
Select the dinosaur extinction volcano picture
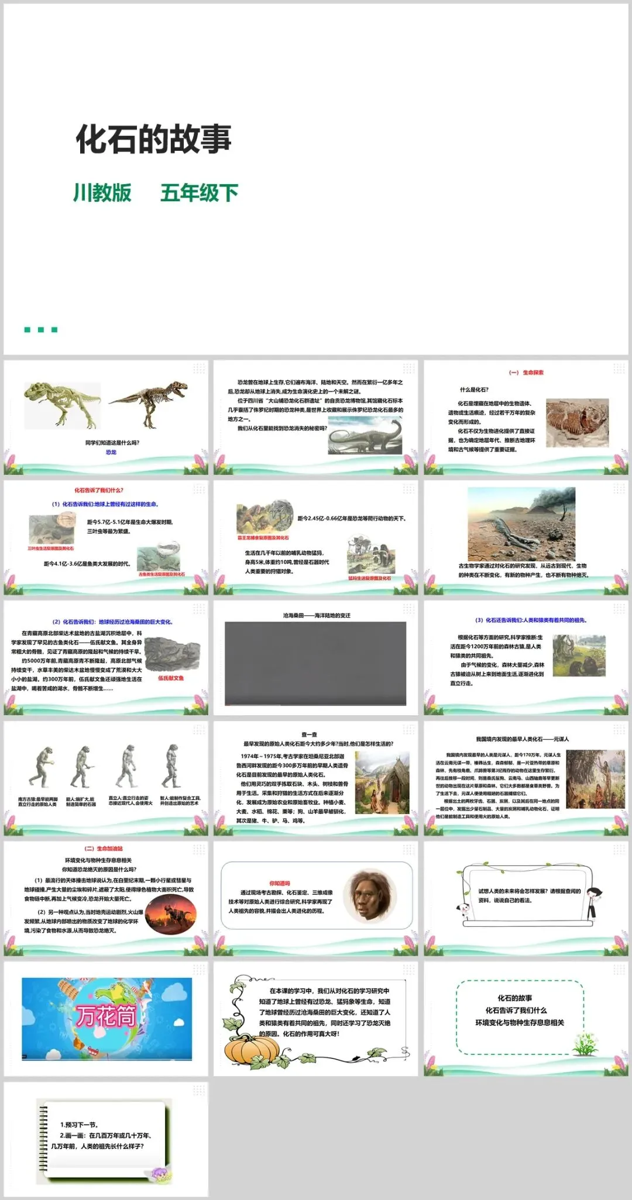click(171, 914)
